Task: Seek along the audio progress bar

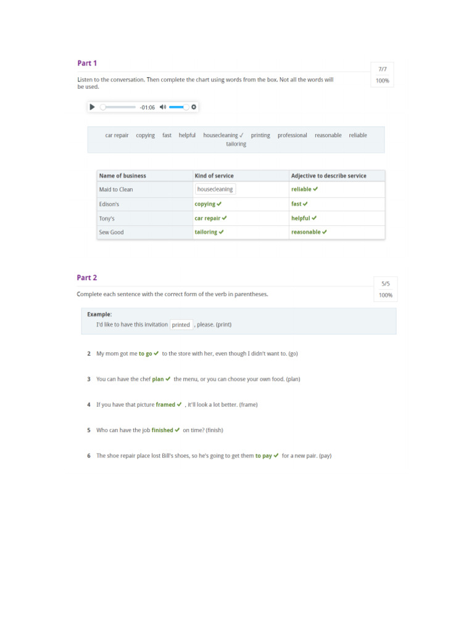Action: click(118, 107)
